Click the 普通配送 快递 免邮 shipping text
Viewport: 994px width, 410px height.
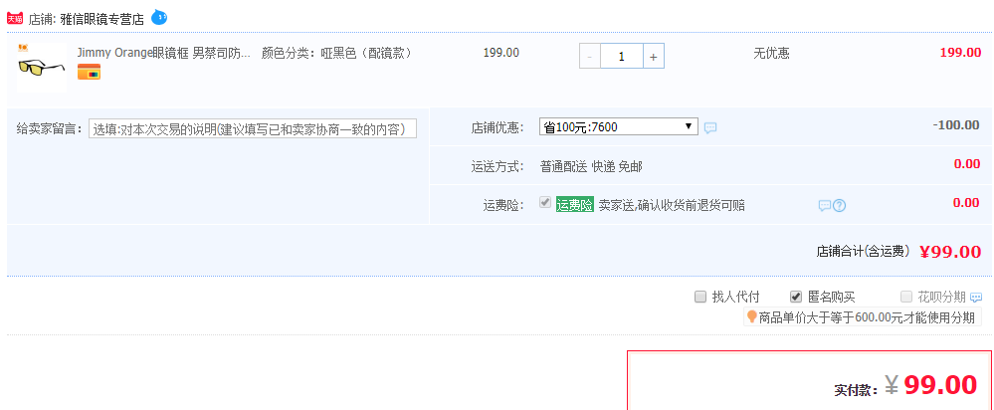[x=591, y=166]
